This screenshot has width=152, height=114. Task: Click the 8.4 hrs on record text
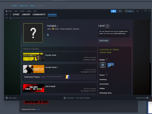click(x=90, y=89)
